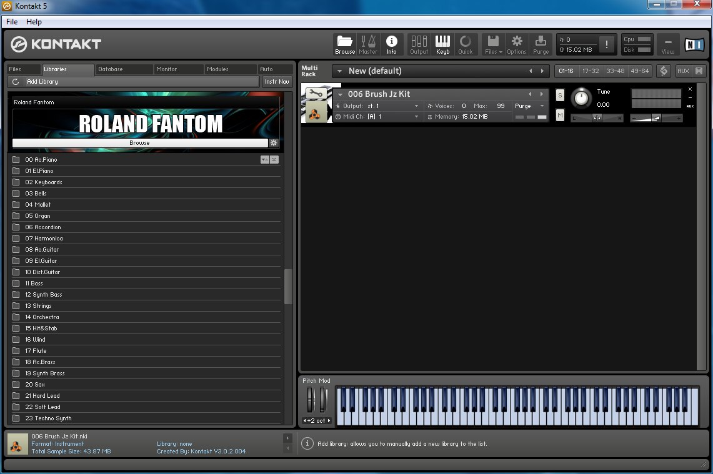This screenshot has width=713, height=474.
Task: Toggle the AUX sends panel button
Action: point(683,71)
